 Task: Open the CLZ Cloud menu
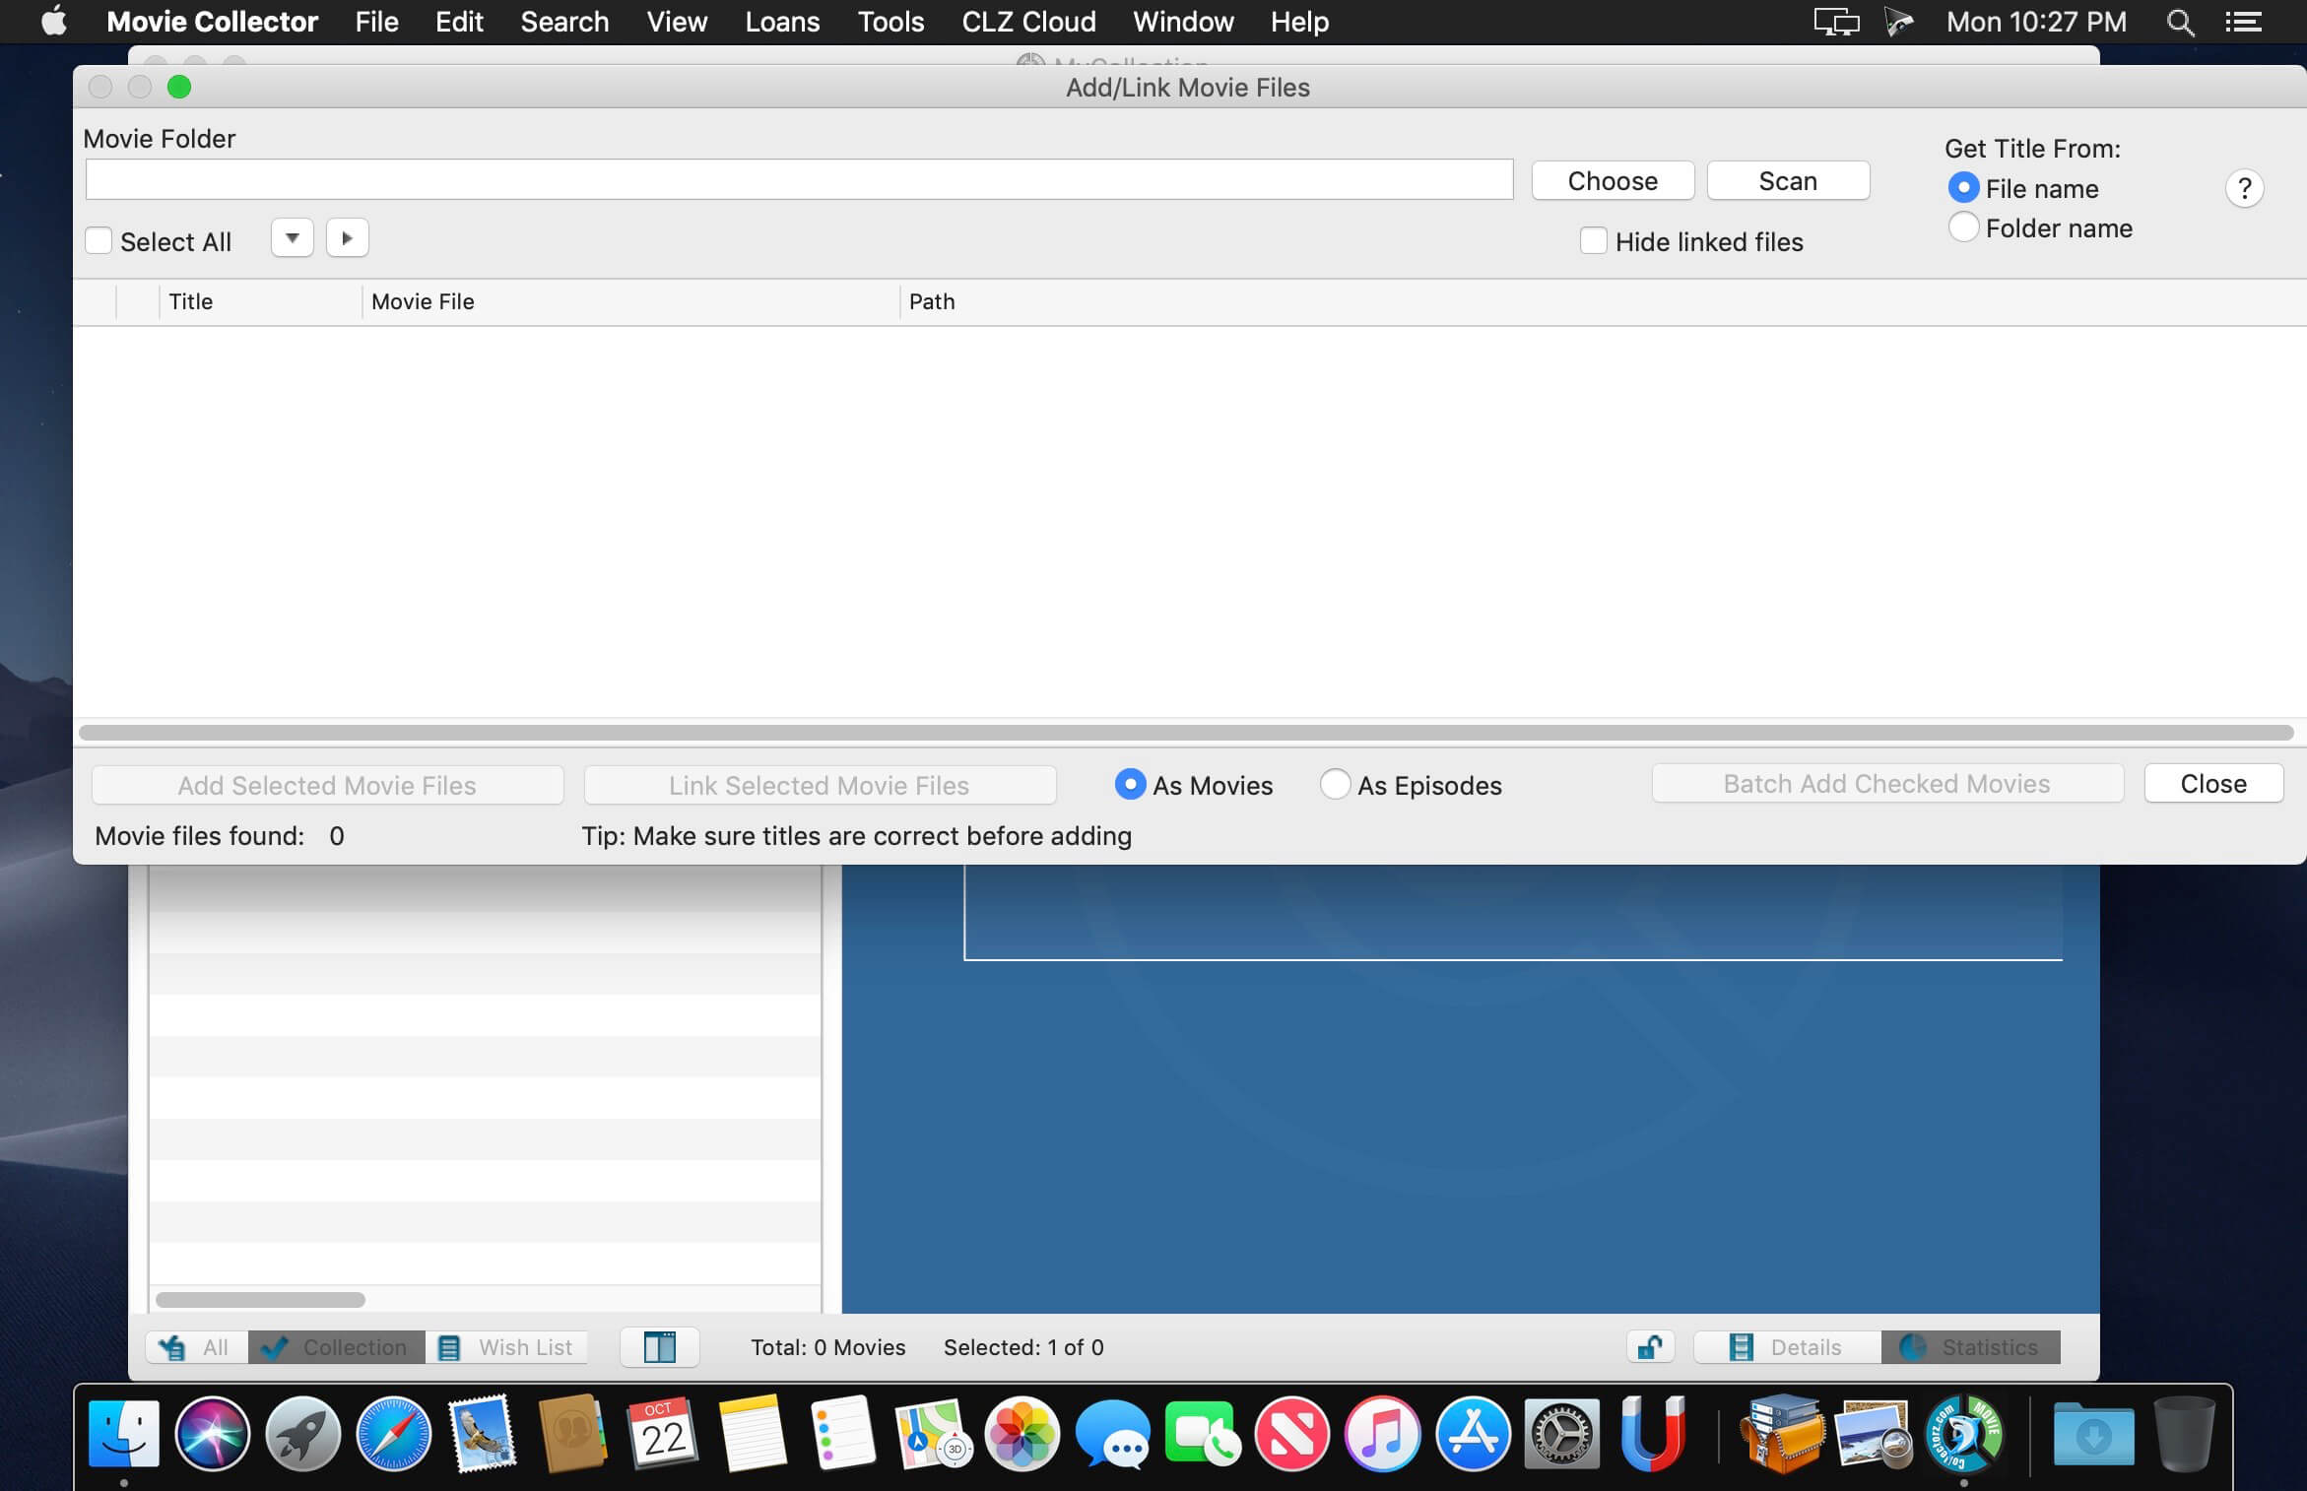tap(1027, 22)
